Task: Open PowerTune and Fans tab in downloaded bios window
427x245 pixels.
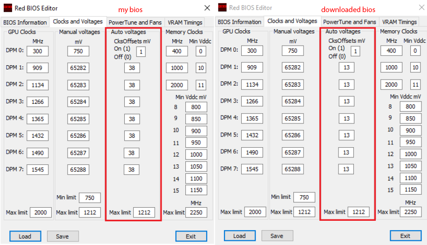Action: 350,22
